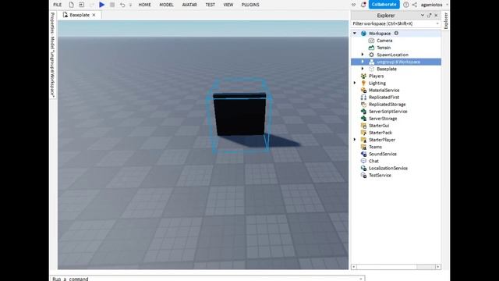Select Camera in the Explorer tree
The height and width of the screenshot is (281, 499).
point(384,41)
